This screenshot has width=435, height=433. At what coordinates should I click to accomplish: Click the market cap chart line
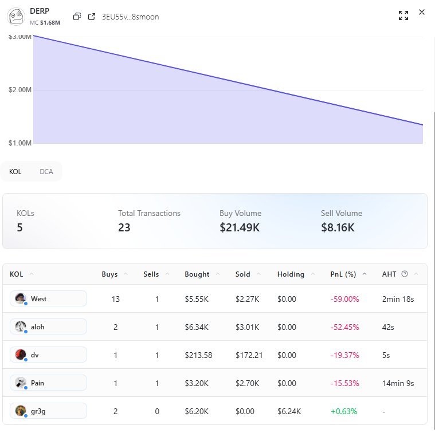point(228,80)
